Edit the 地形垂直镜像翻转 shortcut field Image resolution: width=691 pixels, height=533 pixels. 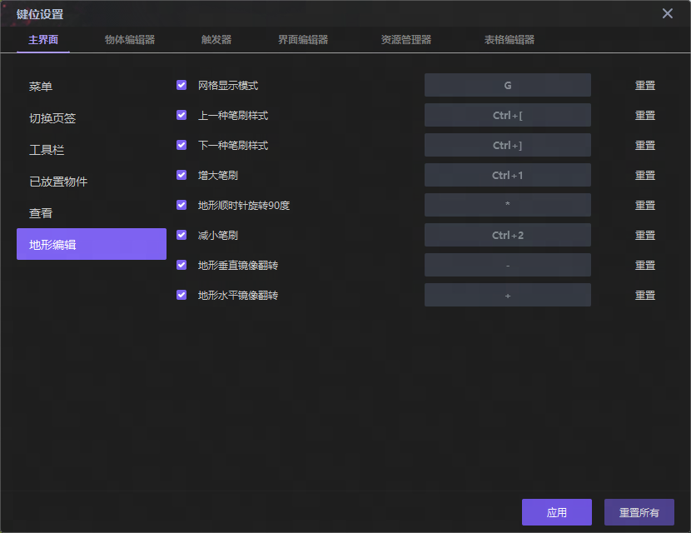507,265
